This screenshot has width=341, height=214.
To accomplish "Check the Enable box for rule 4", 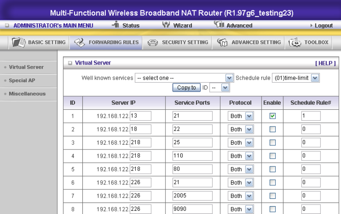I will coord(273,156).
